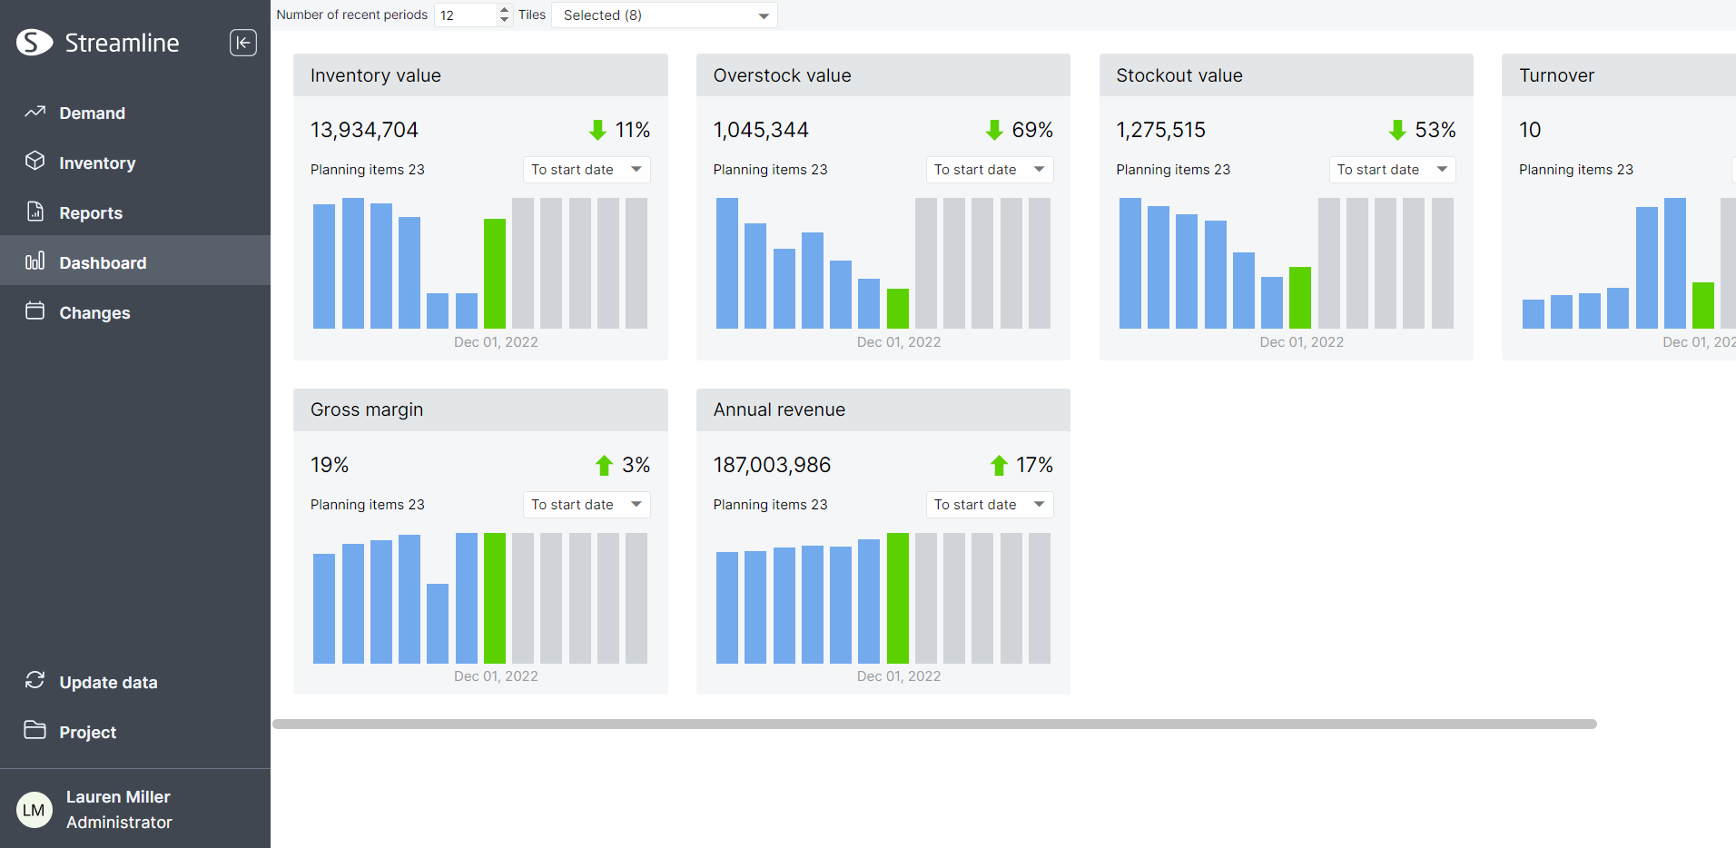The image size is (1736, 848).
Task: Click the green bar in Overstock value chart
Action: 898,309
